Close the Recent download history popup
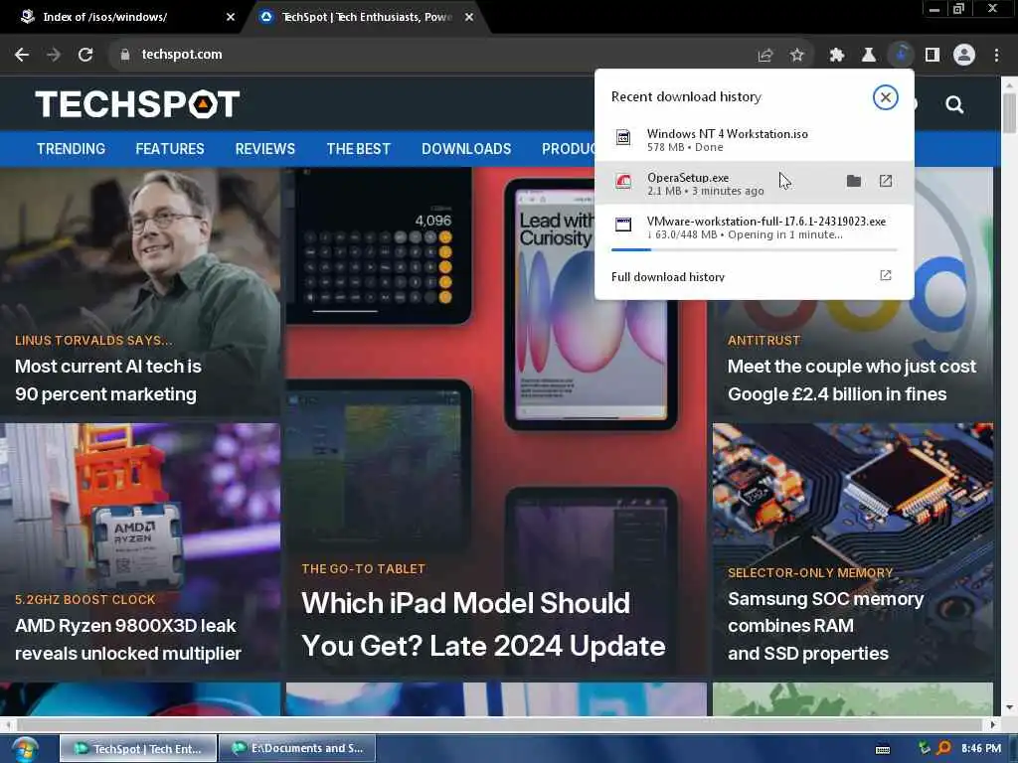This screenshot has height=763, width=1018. [x=885, y=97]
